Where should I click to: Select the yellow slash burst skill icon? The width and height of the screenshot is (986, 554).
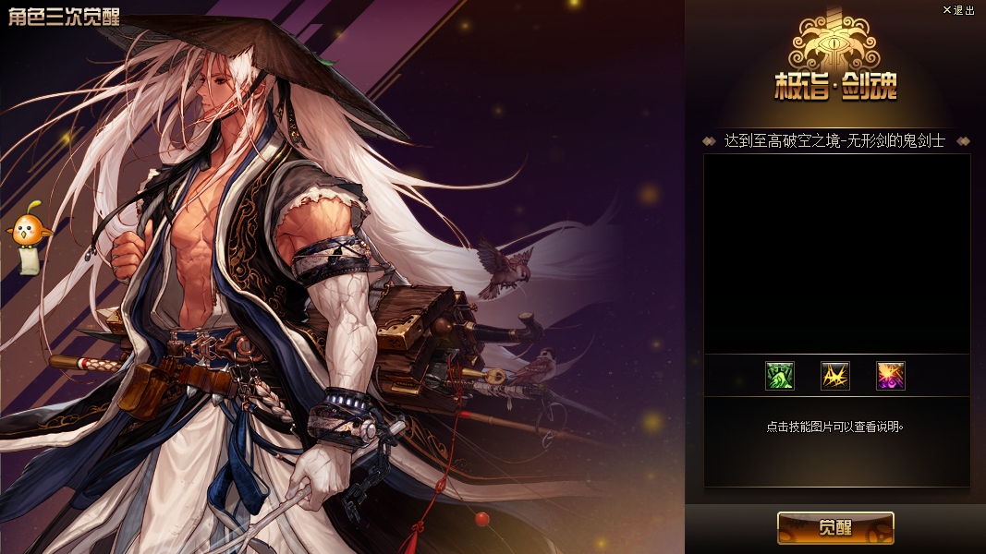coord(835,376)
